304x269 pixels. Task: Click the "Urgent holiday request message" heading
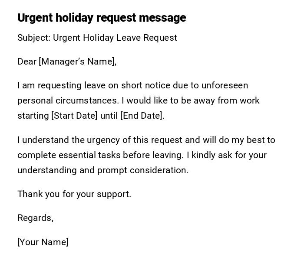click(102, 18)
